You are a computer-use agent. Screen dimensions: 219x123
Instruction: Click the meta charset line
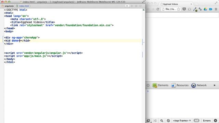pyautogui.click(x=28, y=19)
